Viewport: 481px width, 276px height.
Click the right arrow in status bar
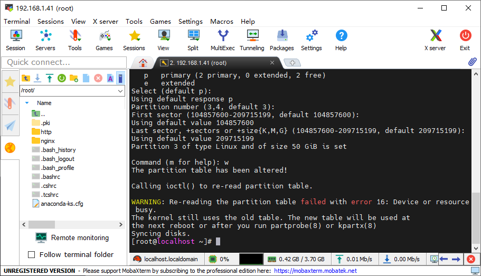tap(456, 259)
